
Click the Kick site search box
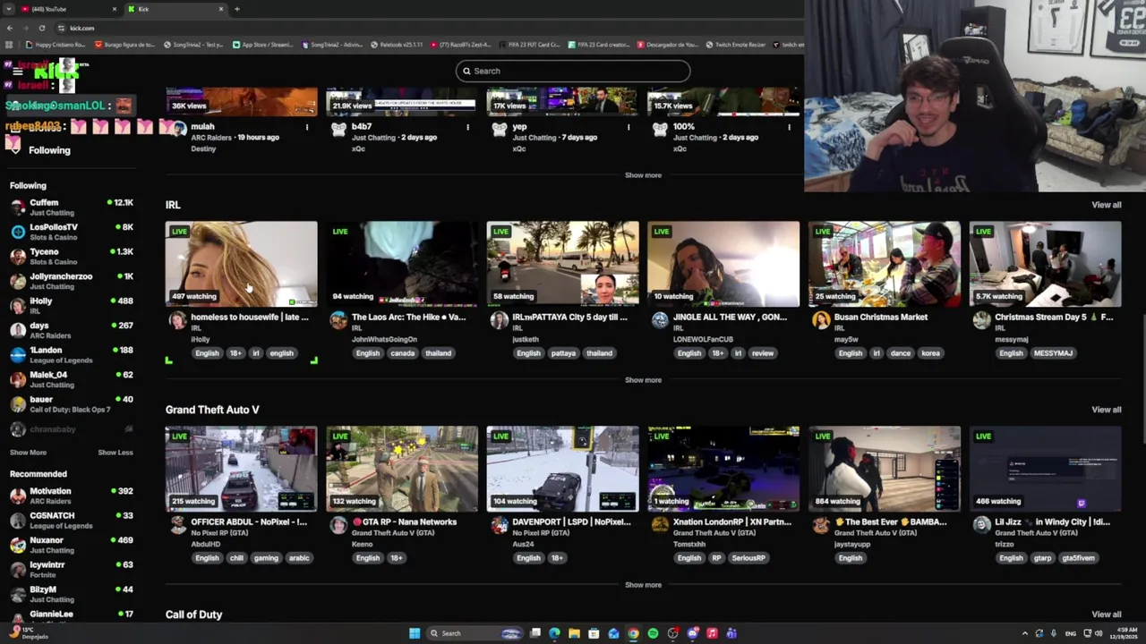coord(573,71)
